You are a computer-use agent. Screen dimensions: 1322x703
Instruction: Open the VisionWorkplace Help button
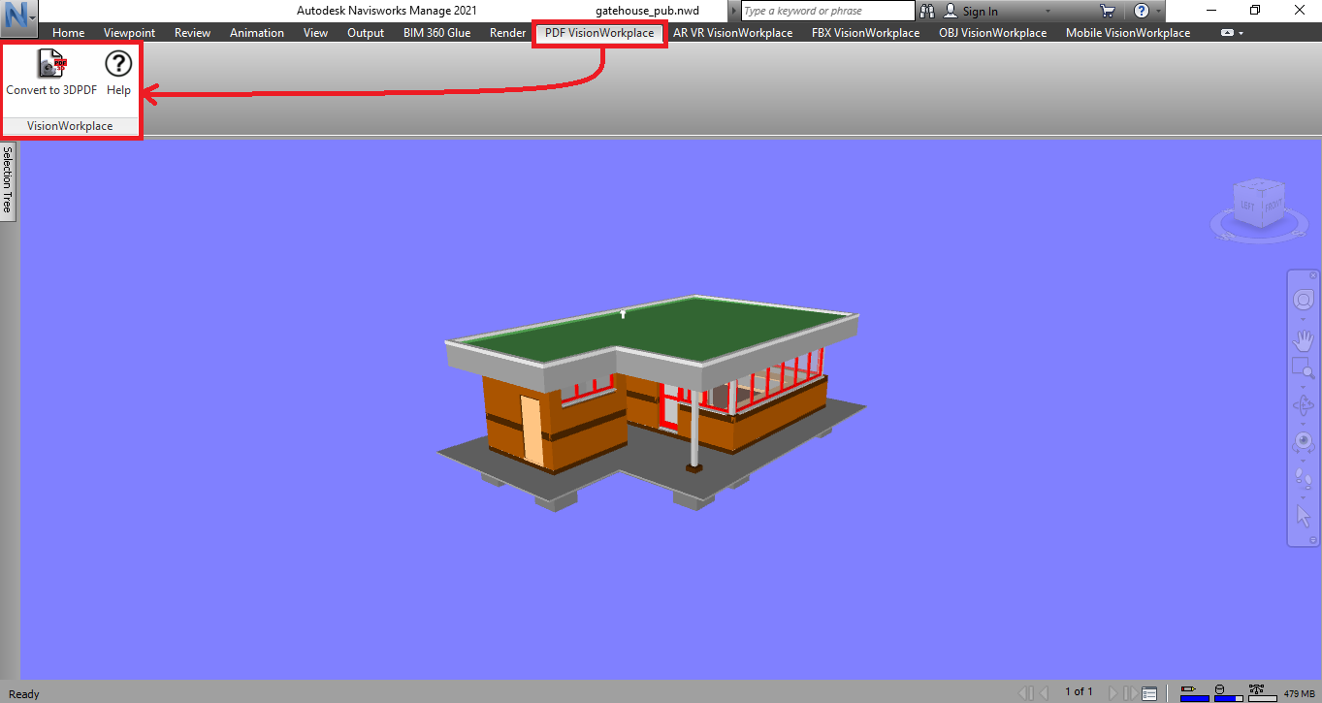point(118,73)
